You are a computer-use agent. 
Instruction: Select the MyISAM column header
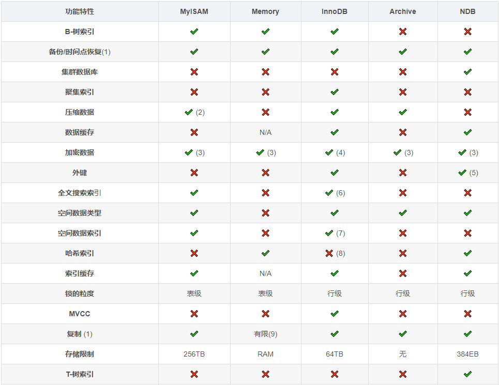coord(194,11)
